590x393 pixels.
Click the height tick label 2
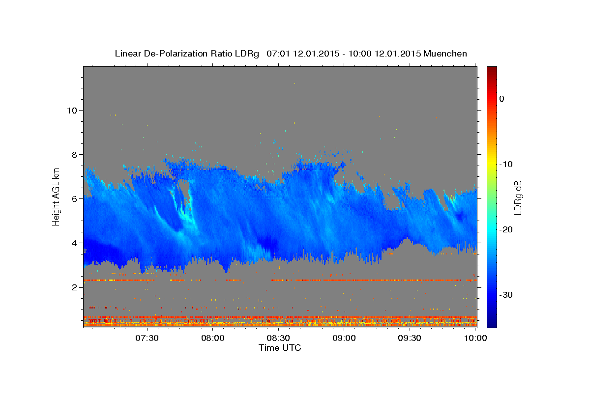tap(75, 287)
